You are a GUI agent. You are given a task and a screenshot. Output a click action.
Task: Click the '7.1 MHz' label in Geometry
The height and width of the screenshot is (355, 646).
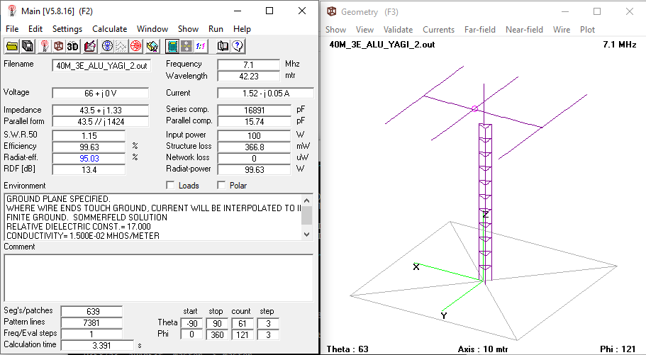(x=620, y=45)
